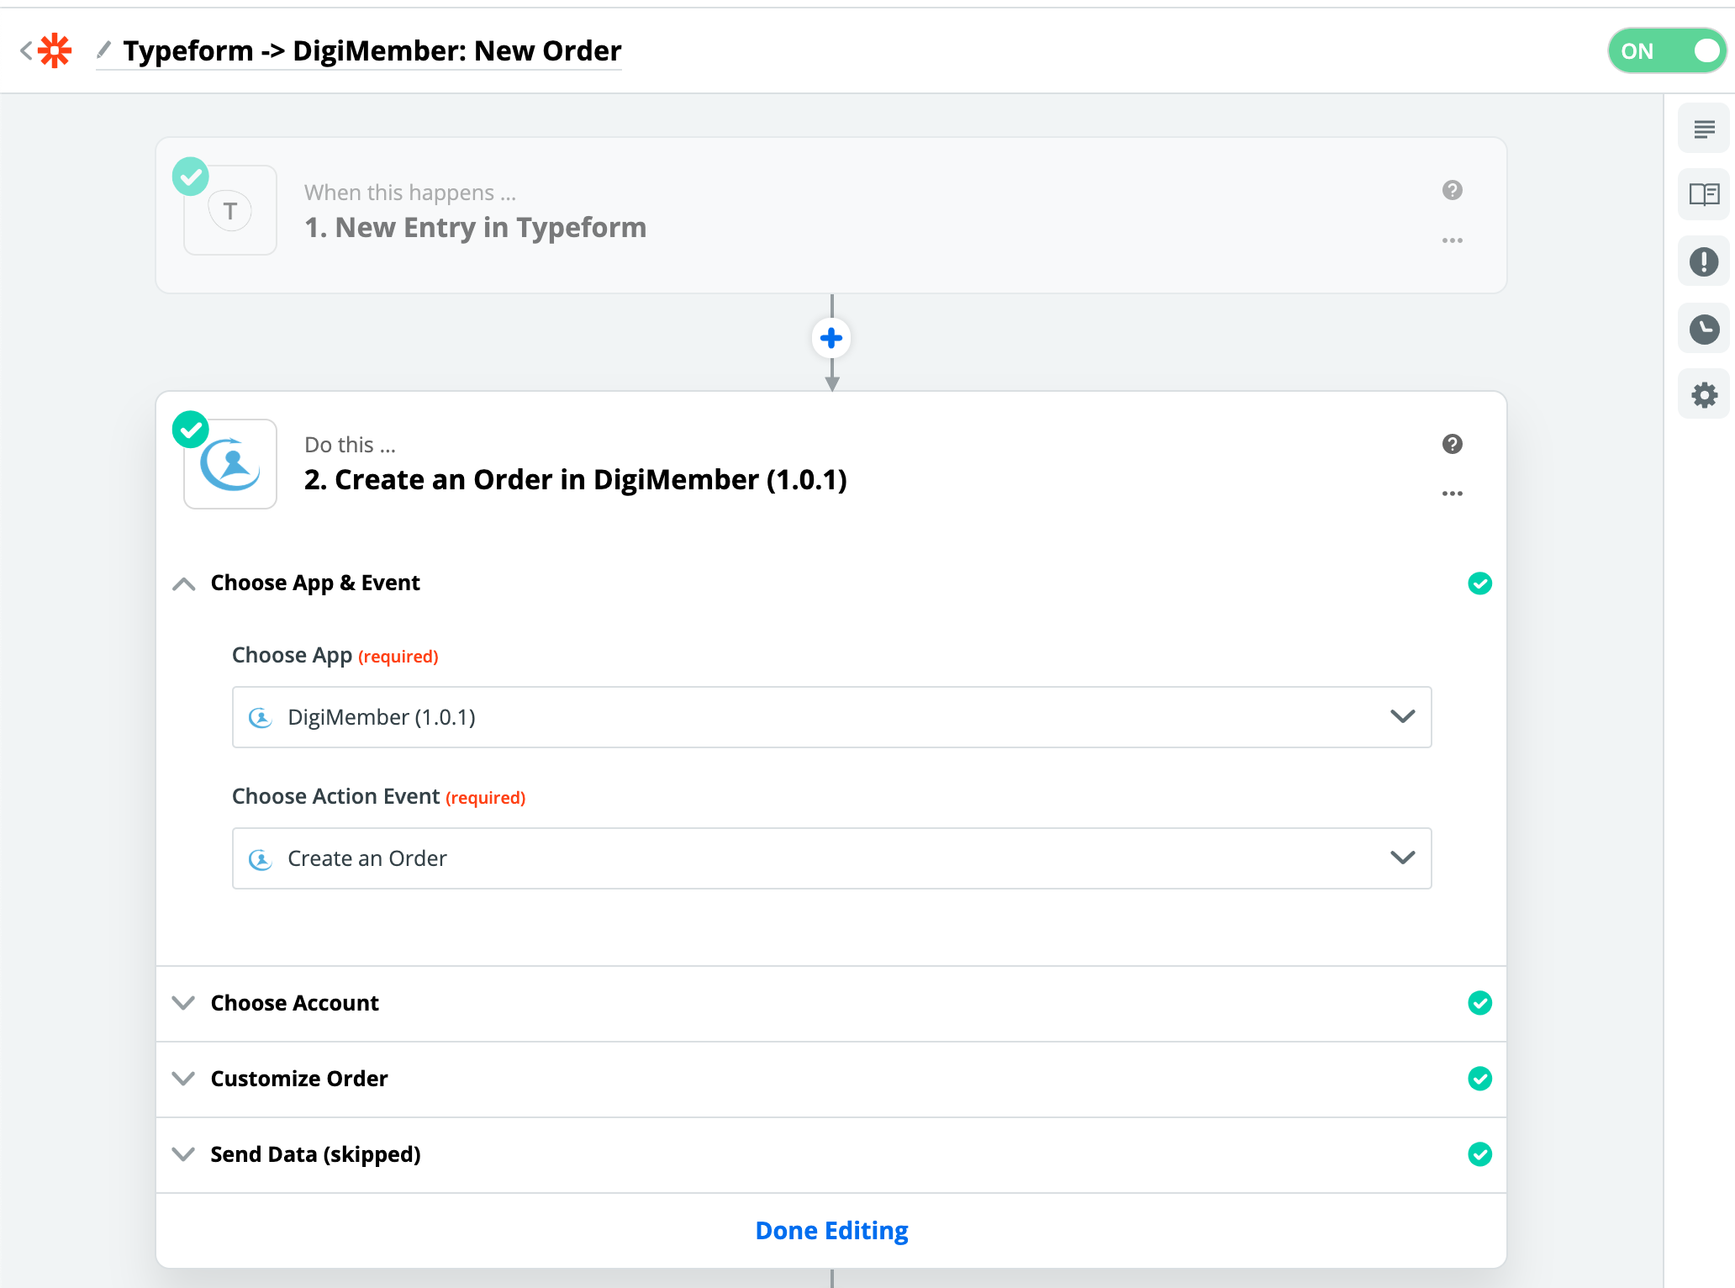The height and width of the screenshot is (1288, 1735).
Task: Open the exclamation alert panel icon
Action: 1704,261
